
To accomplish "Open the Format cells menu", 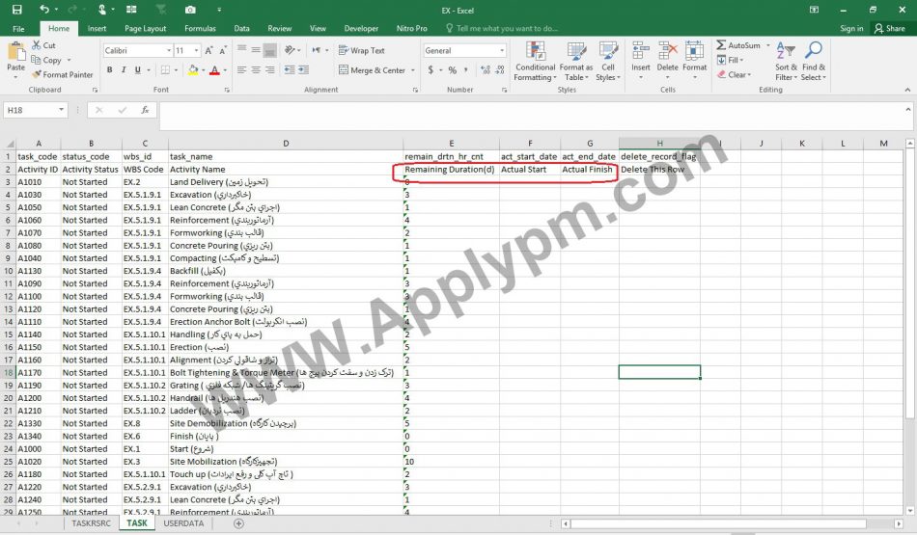I will (x=694, y=62).
